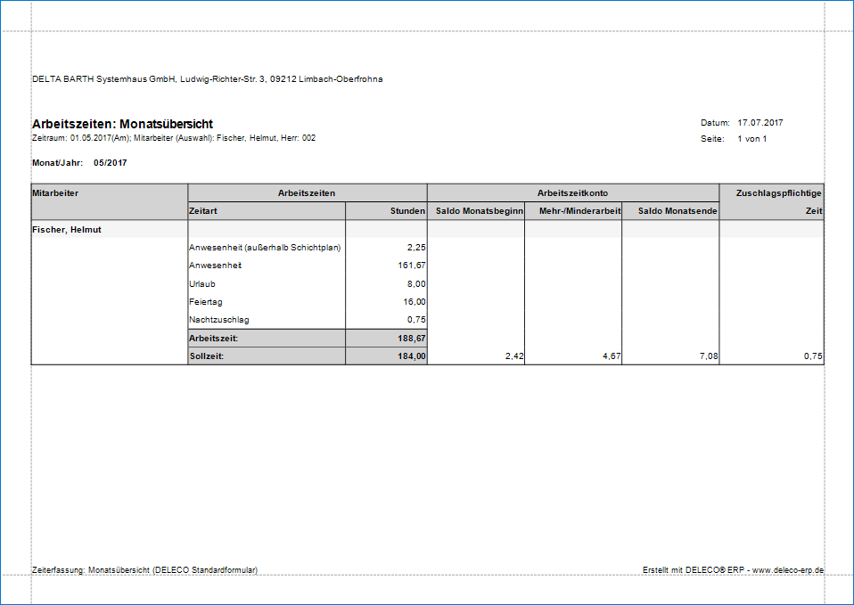This screenshot has height=605, width=854.
Task: Click the 'Mitarbeiter' column header
Action: pos(56,192)
